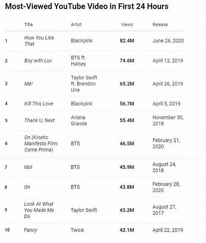This screenshot has width=206, height=243.
Task: Click the Release column header
Action: [x=160, y=25]
